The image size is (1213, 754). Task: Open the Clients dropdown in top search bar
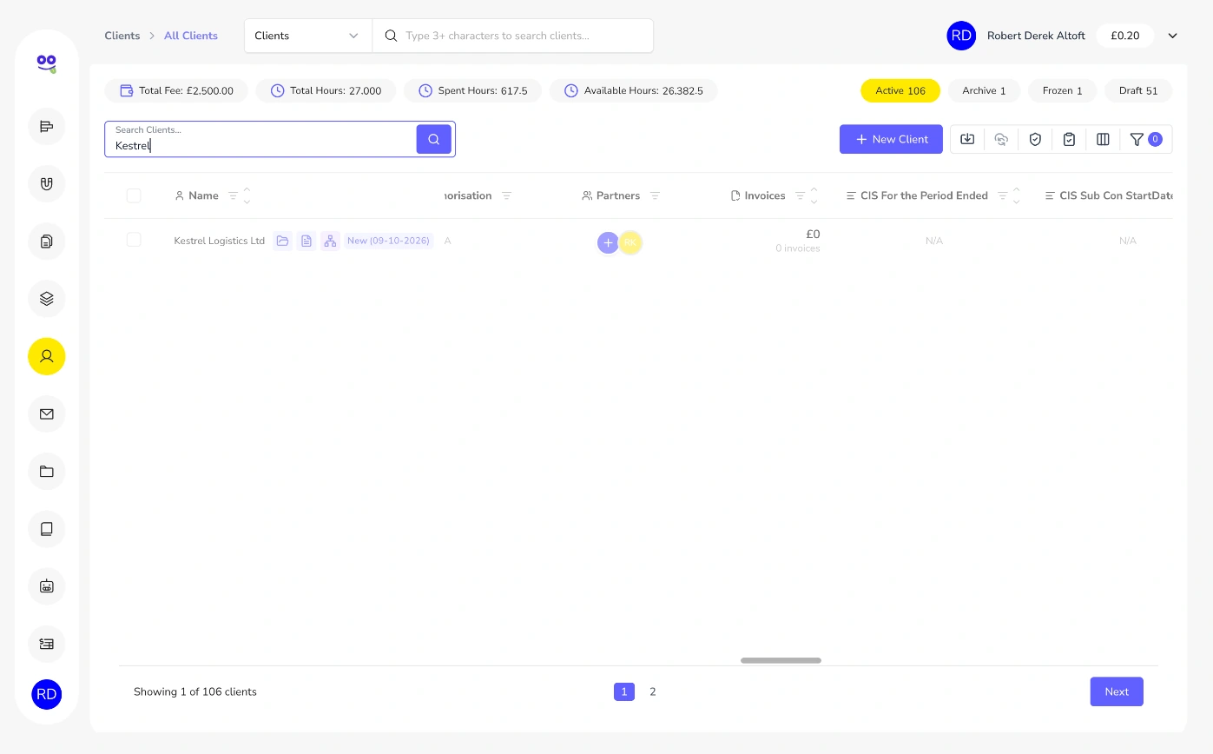coord(307,36)
